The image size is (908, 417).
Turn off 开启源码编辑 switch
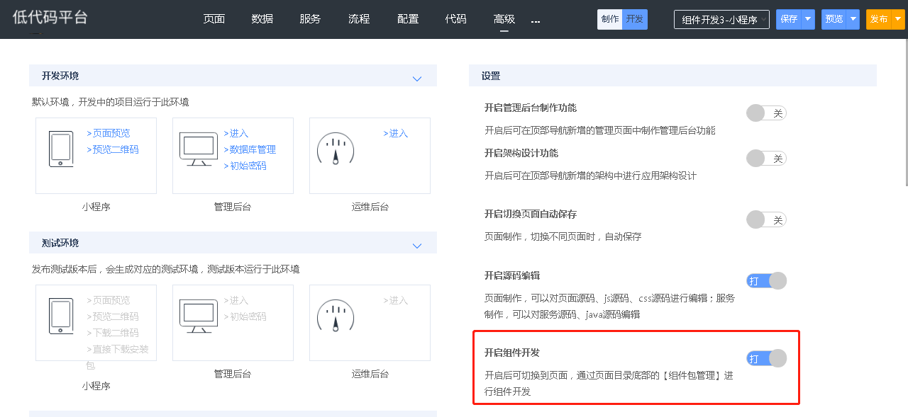pyautogui.click(x=766, y=281)
